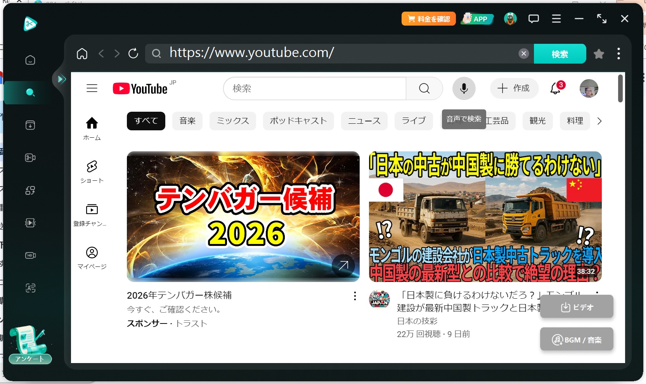646x384 pixels.
Task: Toggle the YouTube hamburger guide menu
Action: 92,88
